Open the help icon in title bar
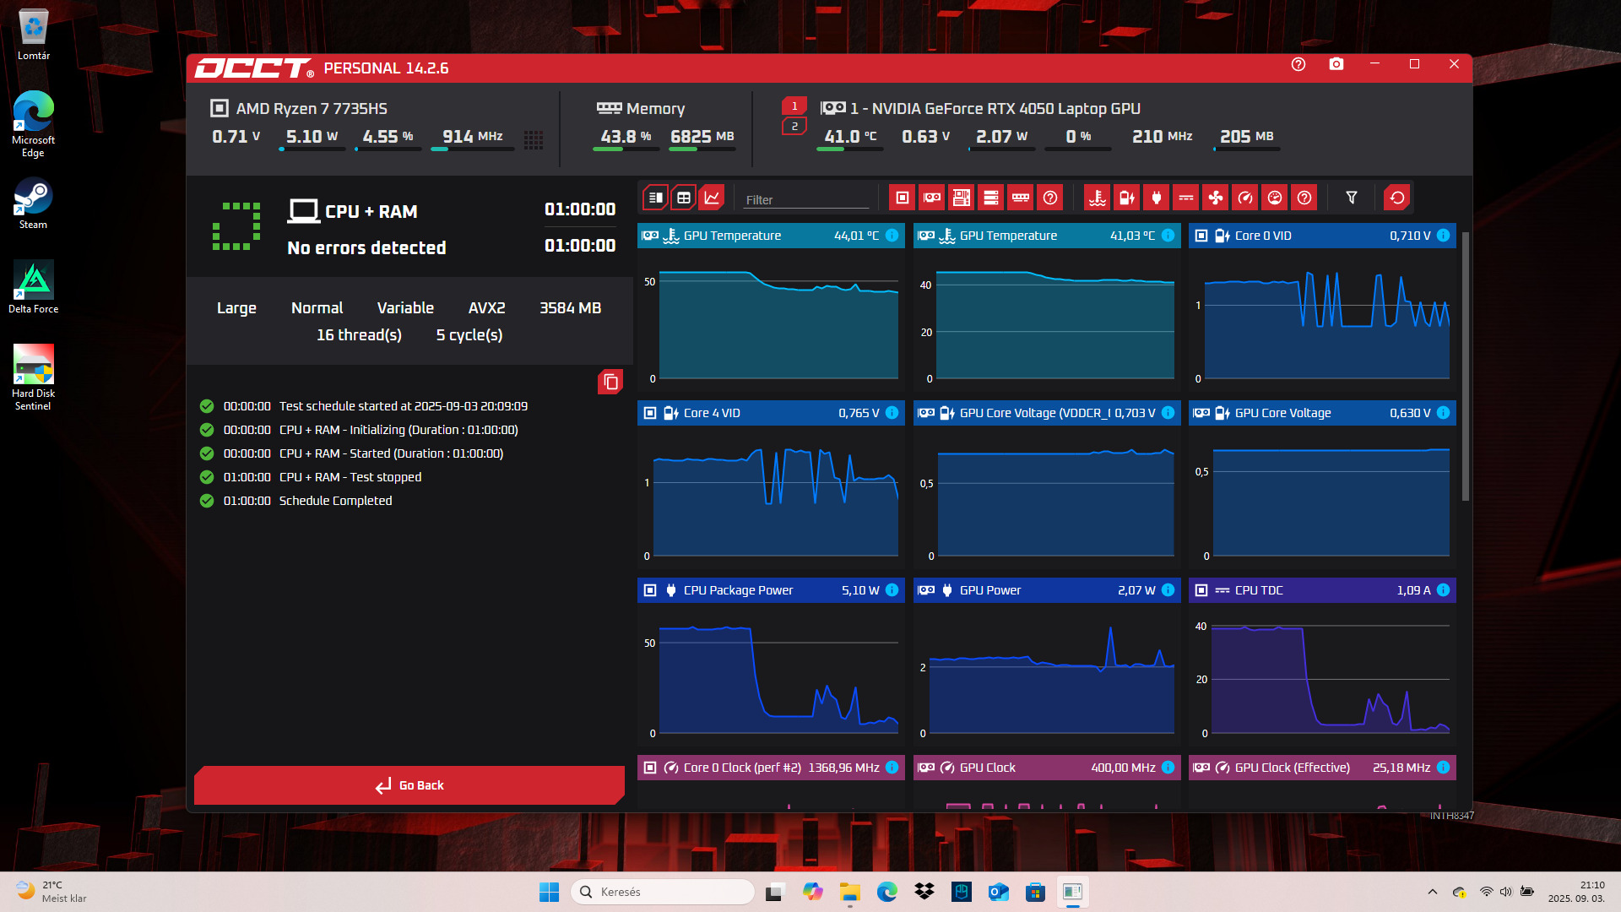Screen dimensions: 1621x912 (1298, 64)
